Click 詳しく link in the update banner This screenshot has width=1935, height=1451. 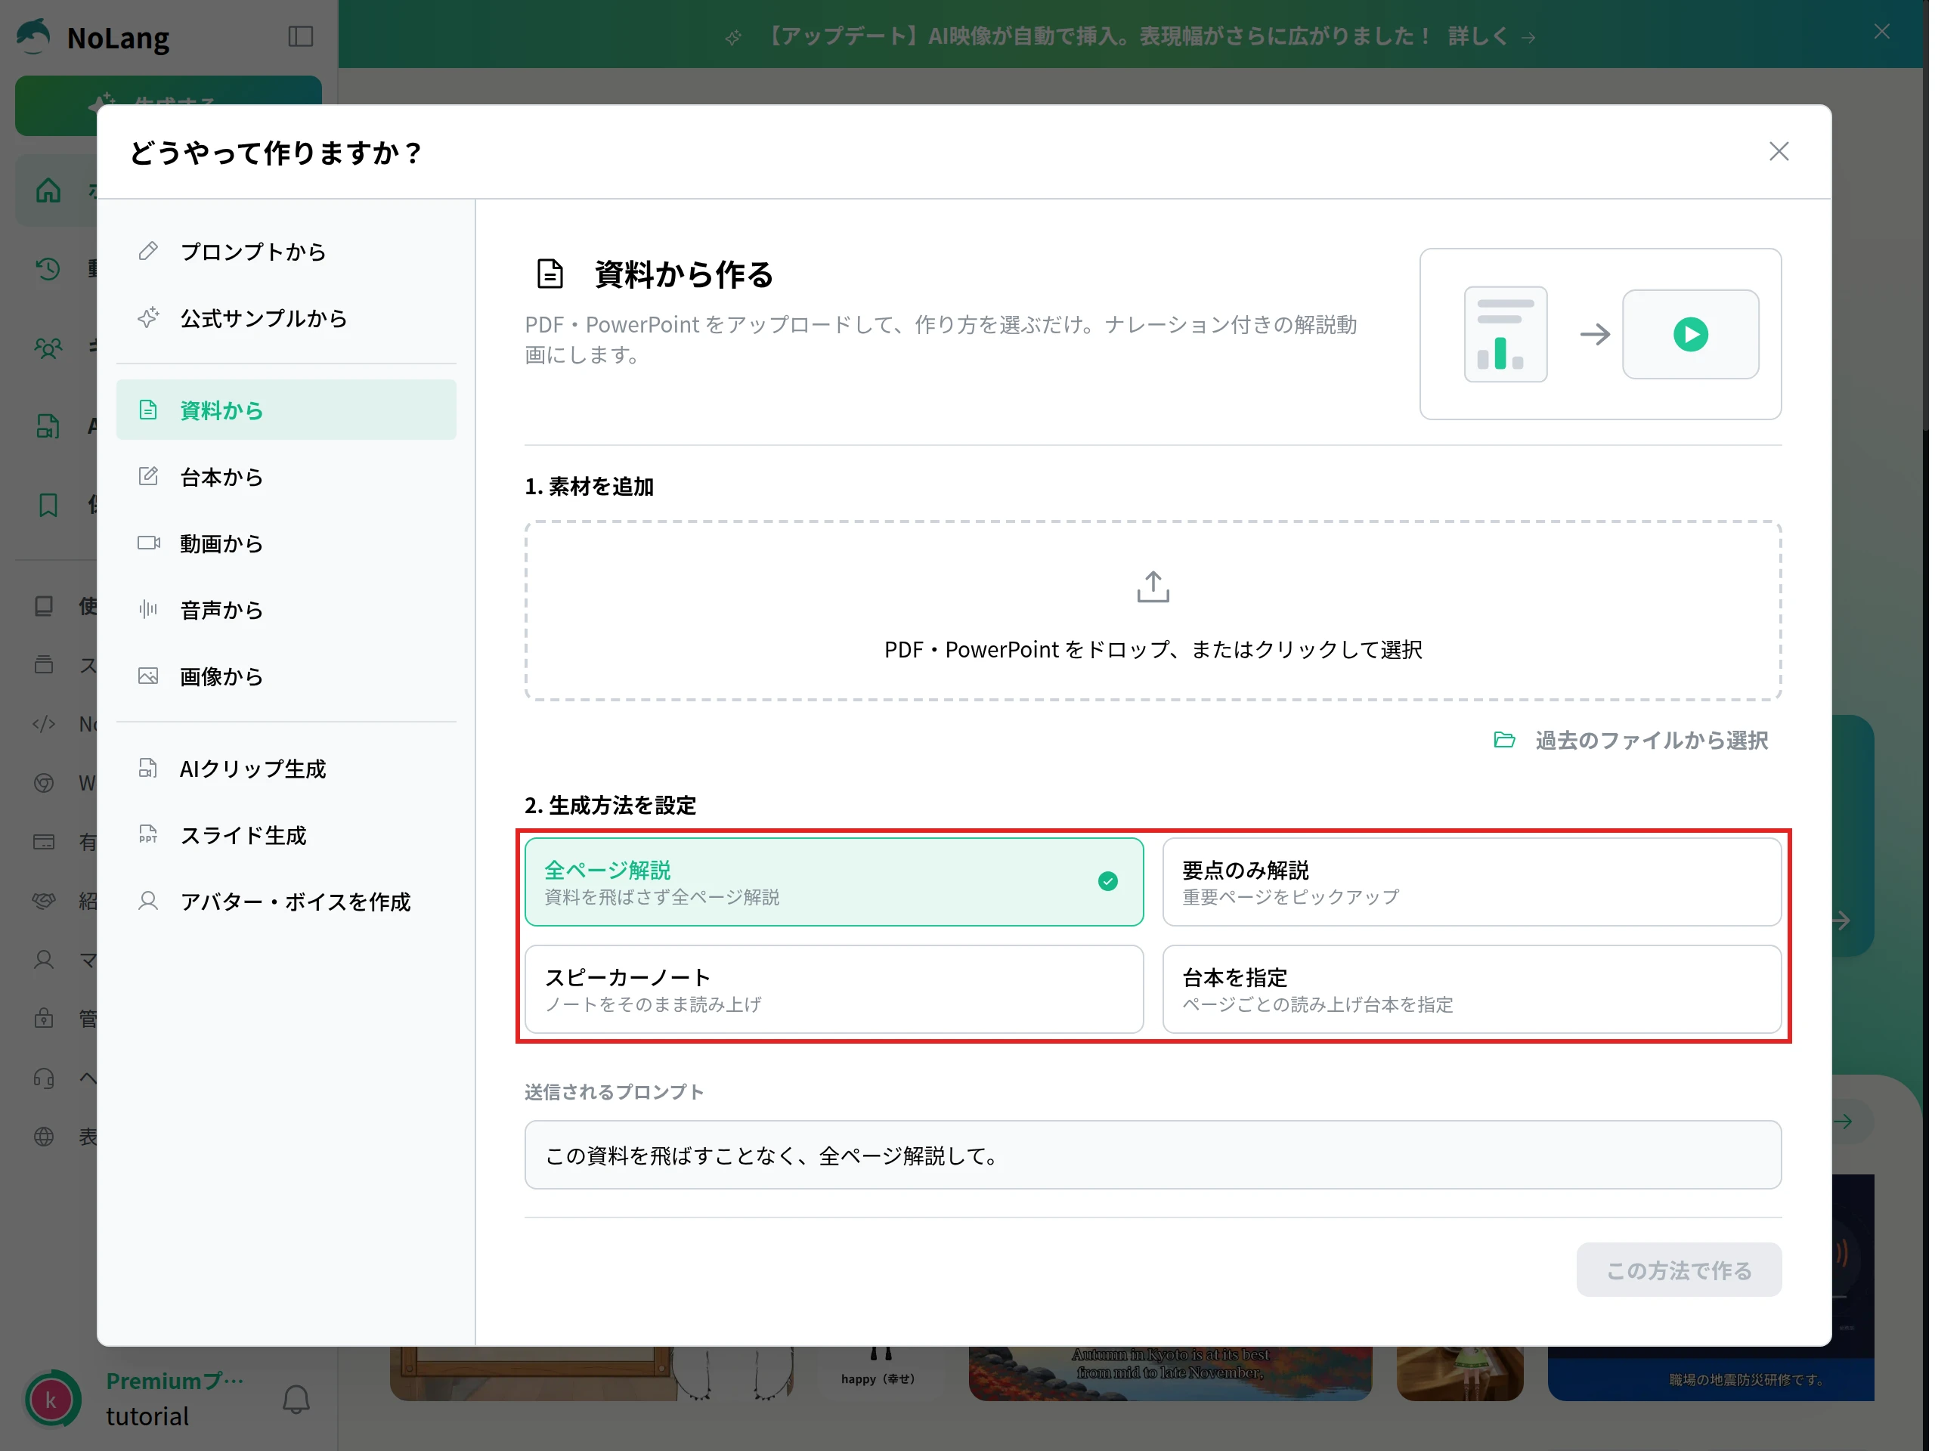pos(1491,37)
